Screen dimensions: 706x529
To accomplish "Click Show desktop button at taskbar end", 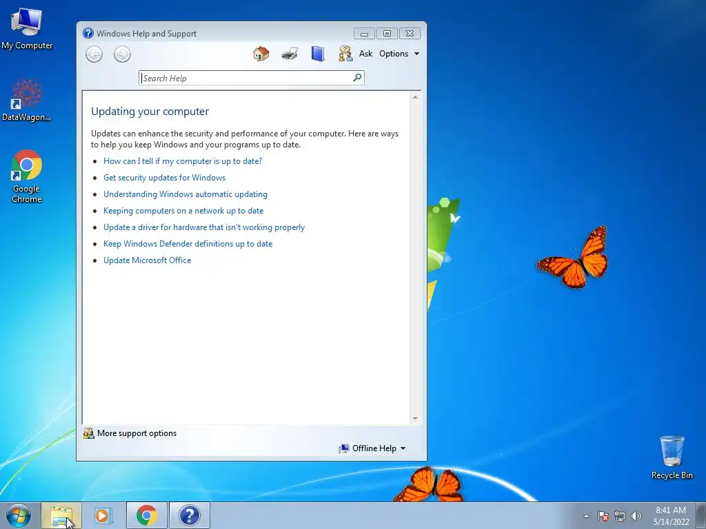I will [x=700, y=515].
